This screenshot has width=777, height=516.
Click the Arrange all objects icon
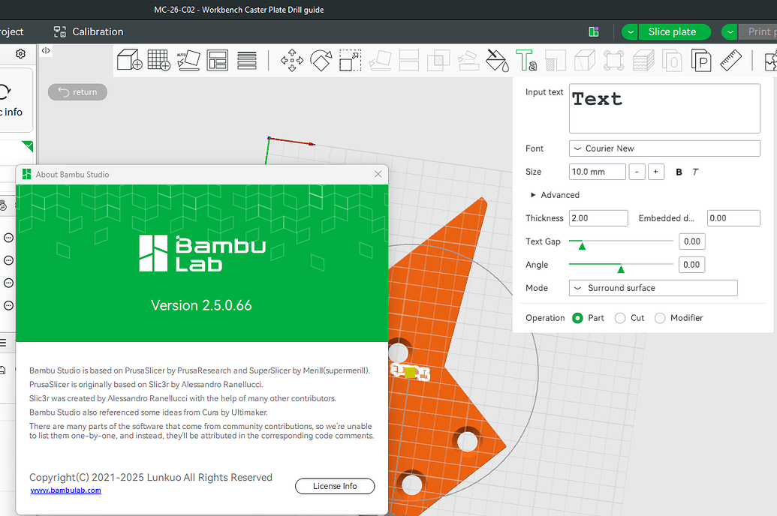pos(218,60)
